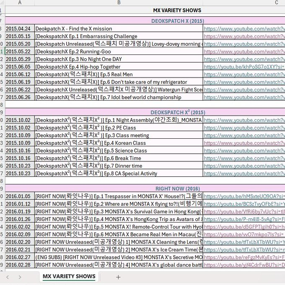Select cell Ep.4 MONSTA X's HongKong Trip
The width and height of the screenshot is (285, 285).
[119, 219]
